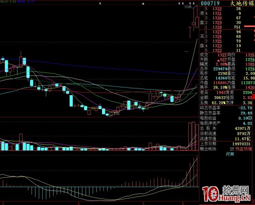
Task: Select buy level 2 price 1326
Action: click(x=217, y=37)
